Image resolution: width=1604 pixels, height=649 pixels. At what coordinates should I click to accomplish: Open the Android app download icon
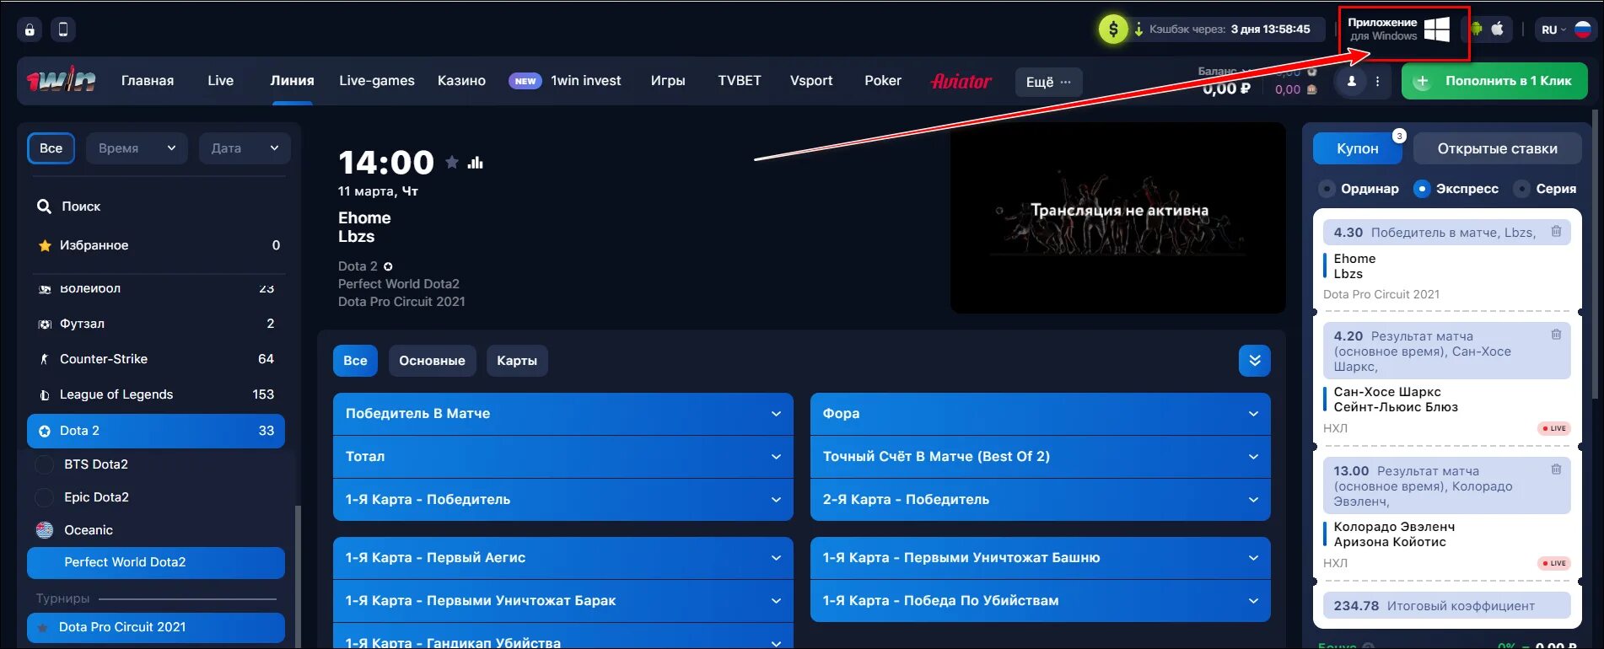point(1476,29)
